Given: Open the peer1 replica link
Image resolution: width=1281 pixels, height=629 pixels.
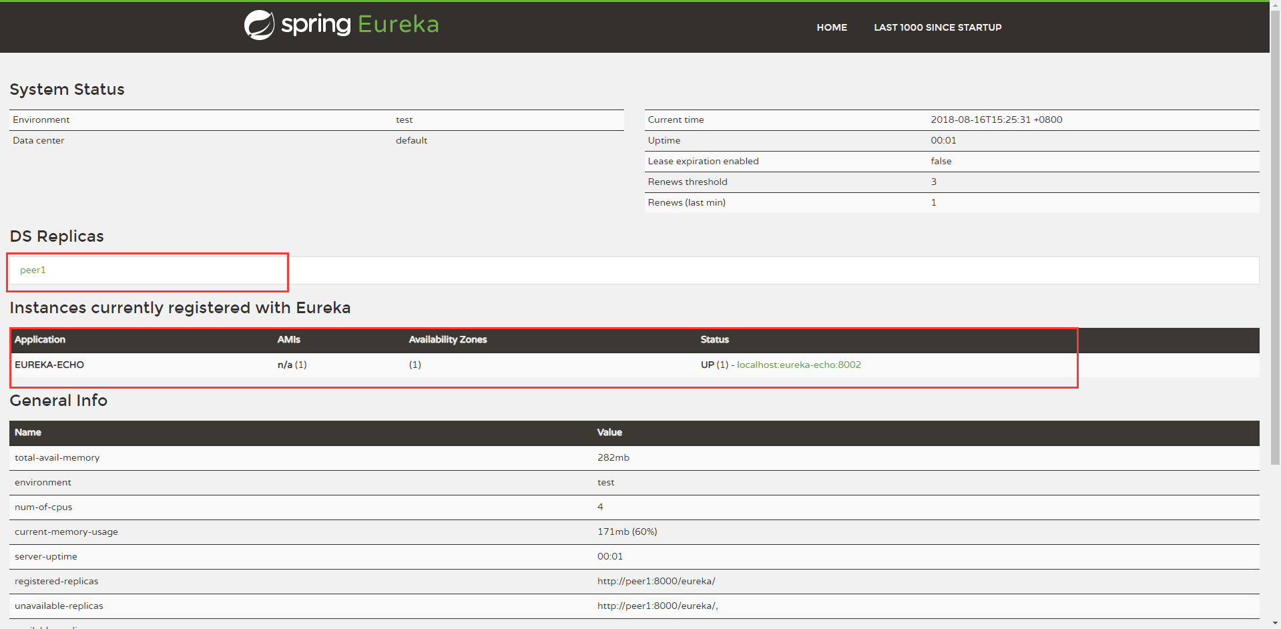Looking at the screenshot, I should (x=33, y=270).
